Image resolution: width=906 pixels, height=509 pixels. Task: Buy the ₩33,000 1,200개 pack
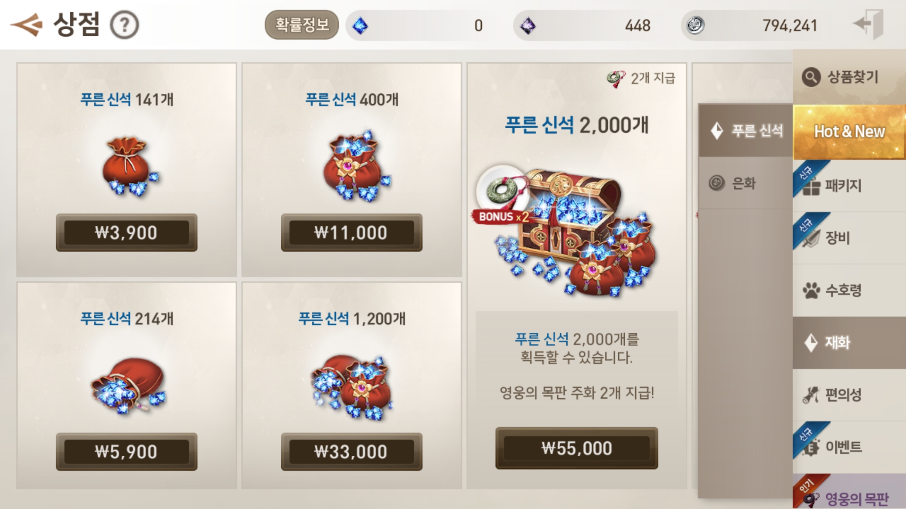click(352, 452)
